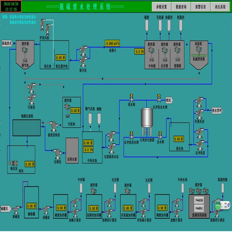Image resolution: width=232 pixels, height=232 pixels.
Task: Open 数据查询 data query page
Action: pos(181,7)
